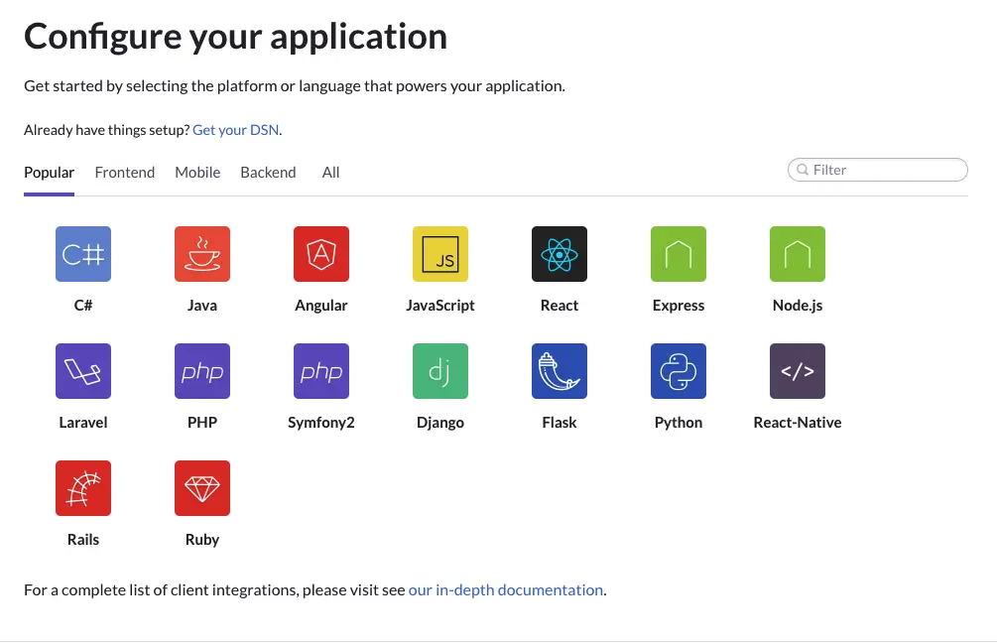
Task: Click the Rails text label
Action: 83,539
